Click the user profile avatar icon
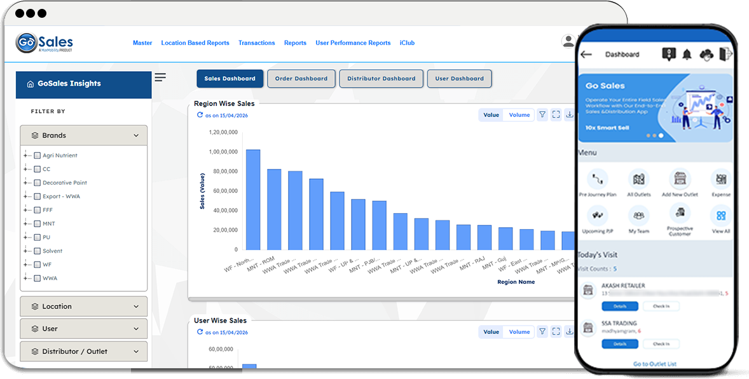Viewport: 749px width, 379px height. click(568, 41)
